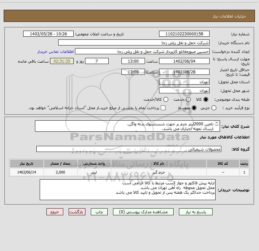Select the کالا radio button

pyautogui.click(x=206, y=99)
